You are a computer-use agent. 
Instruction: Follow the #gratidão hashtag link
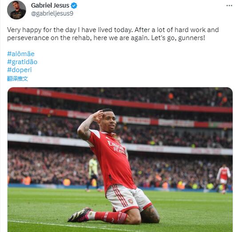22,62
